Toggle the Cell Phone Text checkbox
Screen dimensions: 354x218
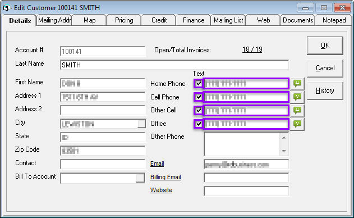click(199, 97)
